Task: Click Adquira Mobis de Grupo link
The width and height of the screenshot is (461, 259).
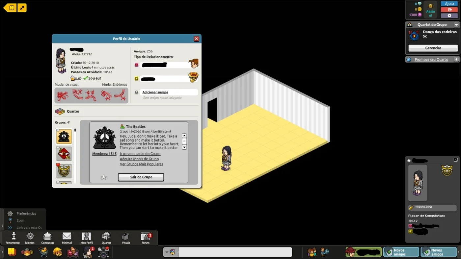Action: pyautogui.click(x=139, y=159)
